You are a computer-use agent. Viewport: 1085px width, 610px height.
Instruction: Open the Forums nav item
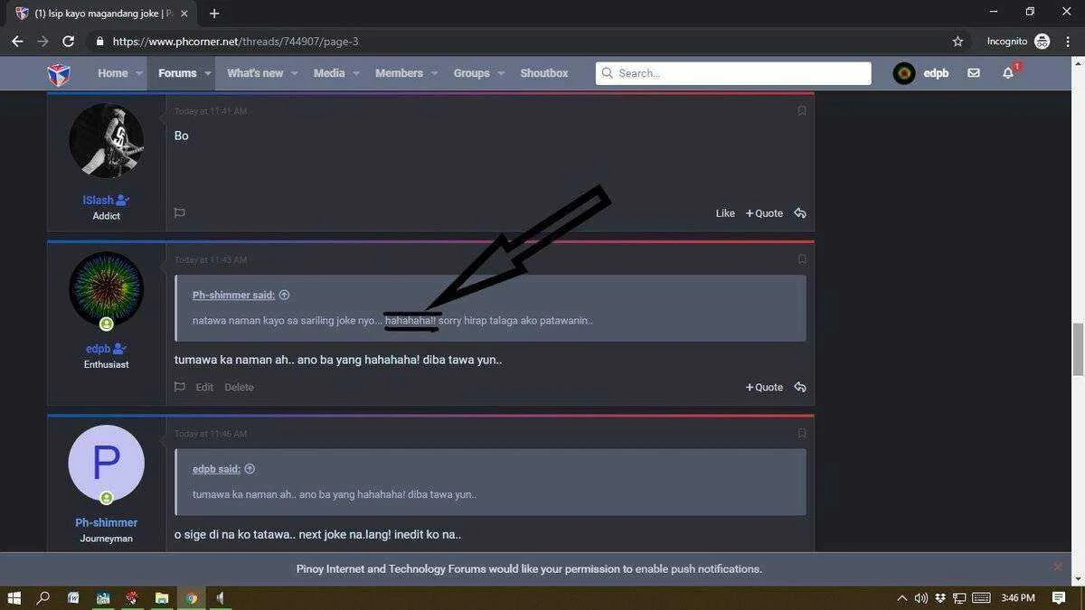177,73
